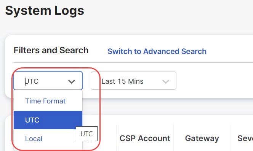Focus the UTC time format input box

tap(48, 81)
